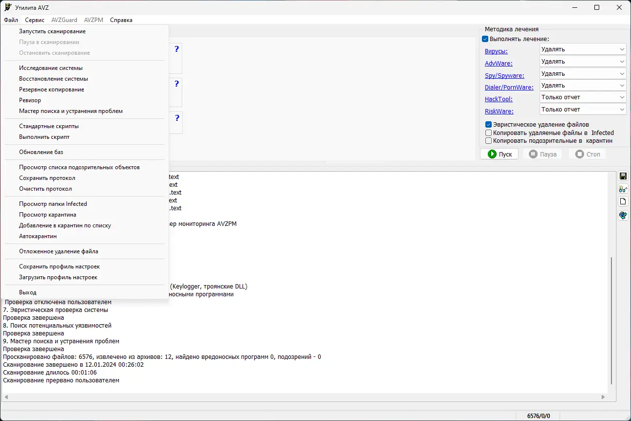Open the RiskWare action dropdown
The width and height of the screenshot is (631, 421).
[x=583, y=110]
